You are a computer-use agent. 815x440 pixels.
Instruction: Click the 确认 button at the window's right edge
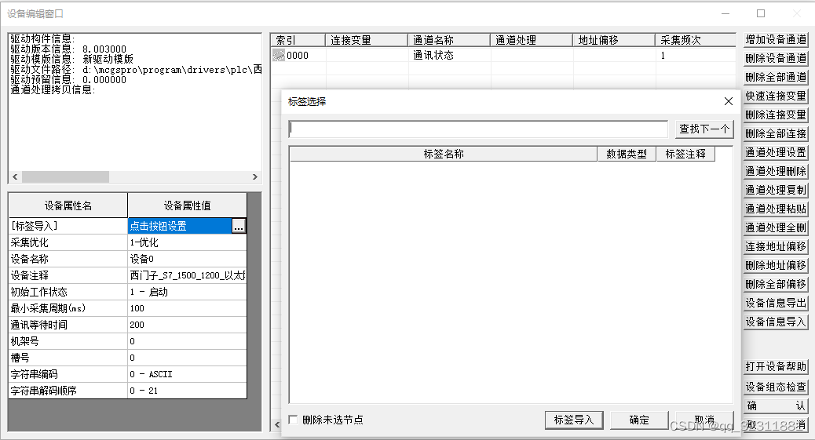point(776,405)
